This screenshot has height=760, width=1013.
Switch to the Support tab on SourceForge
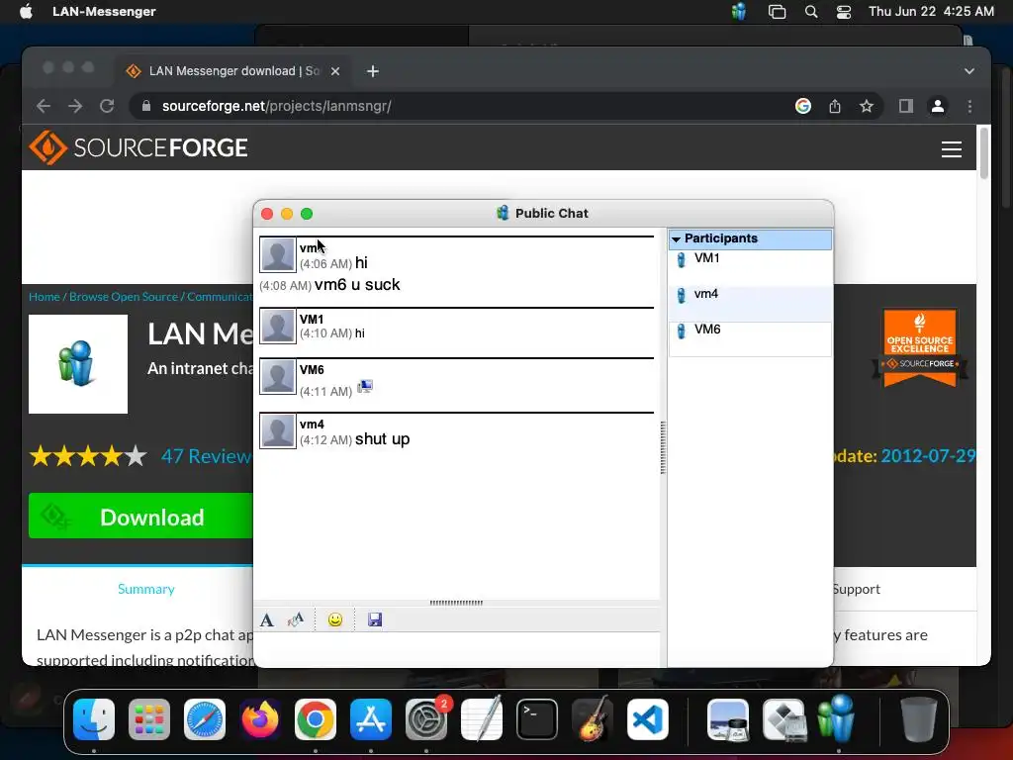[857, 589]
